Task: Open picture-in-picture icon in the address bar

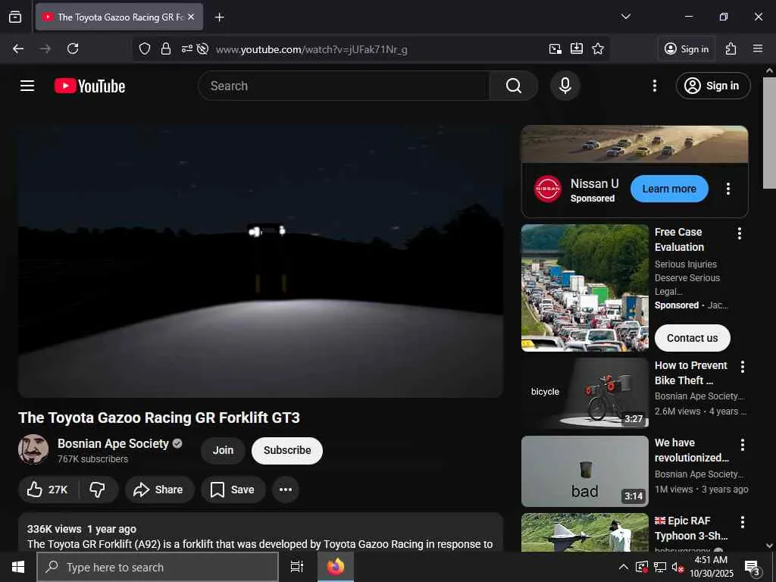Action: (555, 48)
